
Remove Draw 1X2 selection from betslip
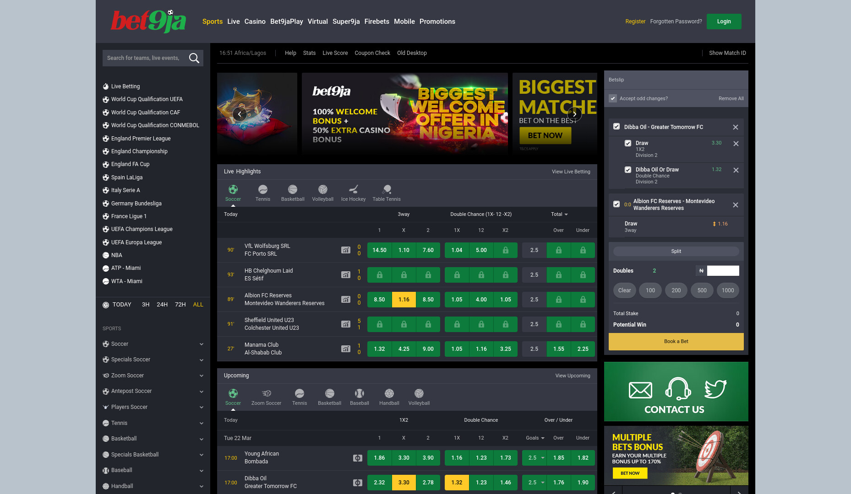pos(736,144)
